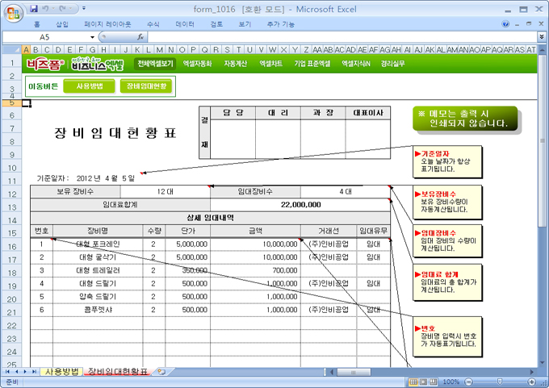Switch to Normal view in status bar
The width and height of the screenshot is (549, 388).
(x=413, y=382)
